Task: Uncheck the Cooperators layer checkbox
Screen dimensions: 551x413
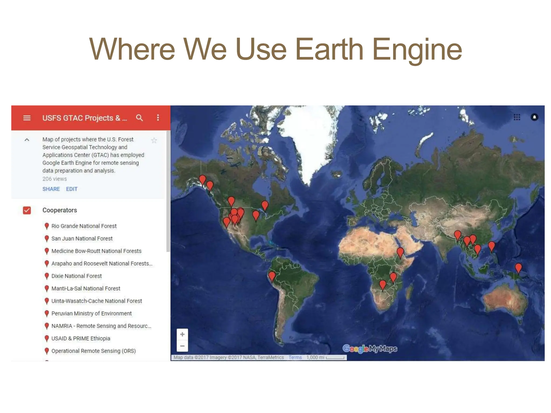Action: (27, 210)
